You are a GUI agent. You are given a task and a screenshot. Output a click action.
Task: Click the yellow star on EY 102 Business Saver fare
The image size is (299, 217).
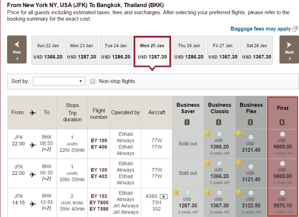pyautogui.click(x=176, y=192)
